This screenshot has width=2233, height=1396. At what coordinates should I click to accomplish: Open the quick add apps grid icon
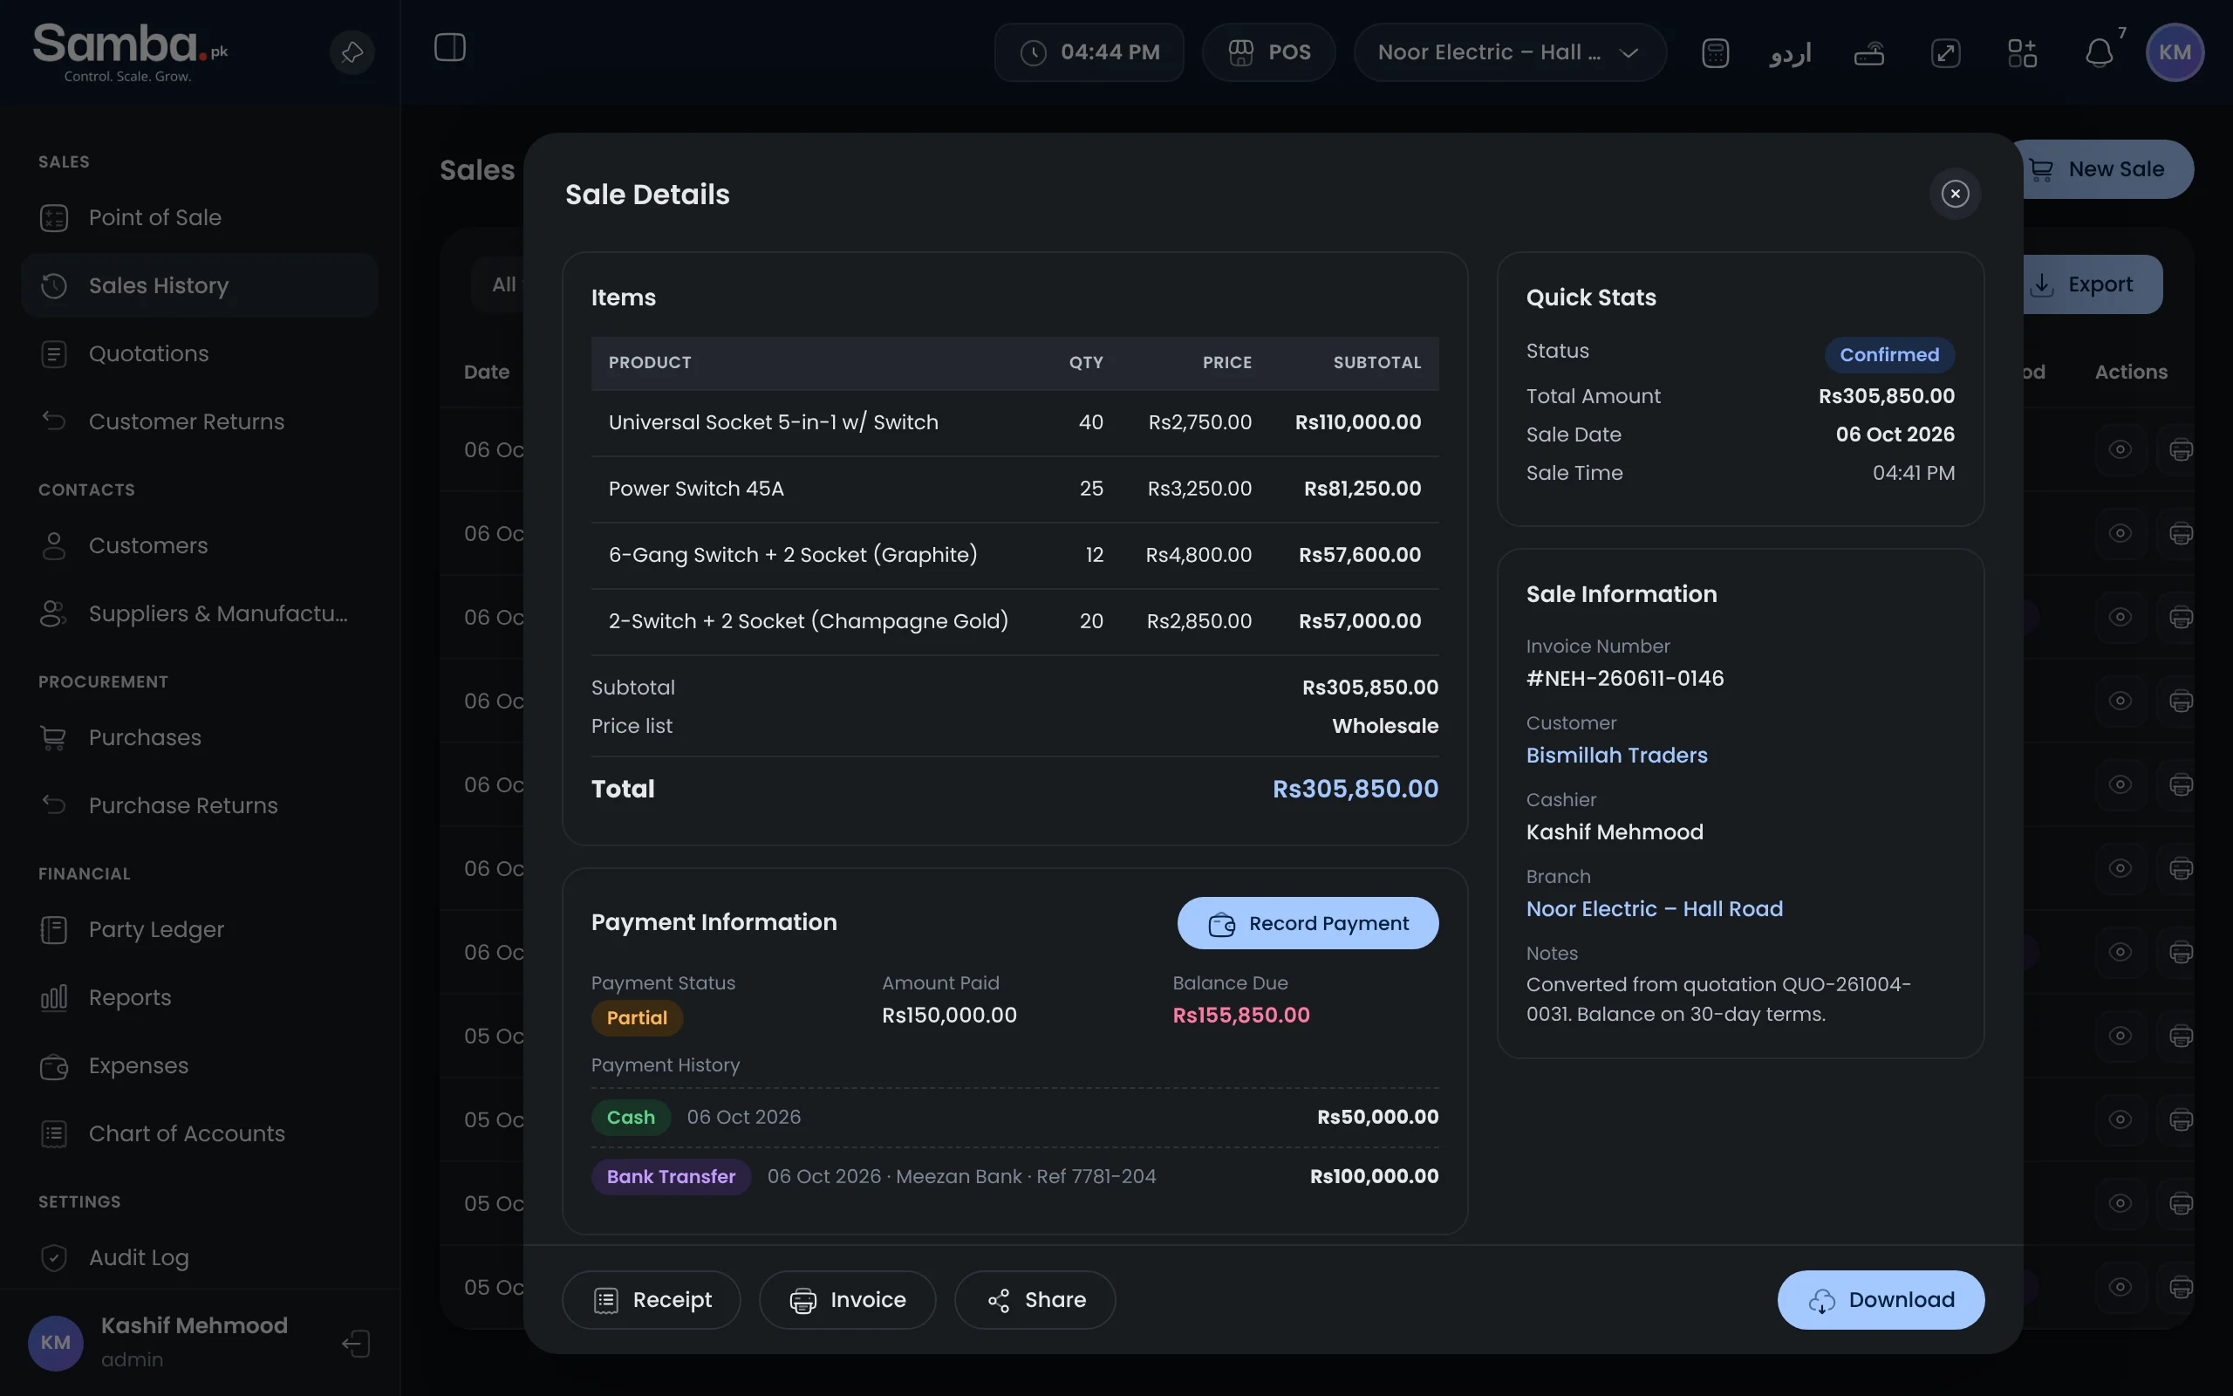tap(2022, 52)
